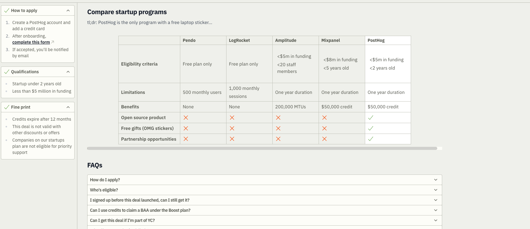This screenshot has width=530, height=229.
Task: Click the Fine print checkmark icon
Action: (6, 107)
